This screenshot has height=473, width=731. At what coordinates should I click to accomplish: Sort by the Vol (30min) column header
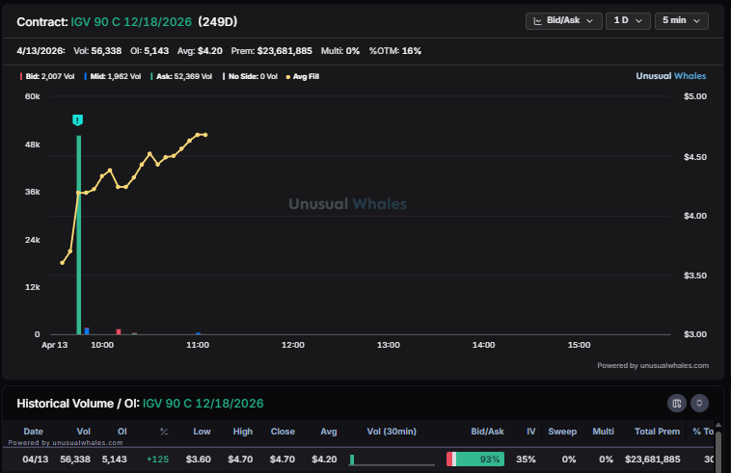[392, 432]
